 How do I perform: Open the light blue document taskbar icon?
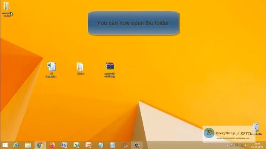point(113,145)
